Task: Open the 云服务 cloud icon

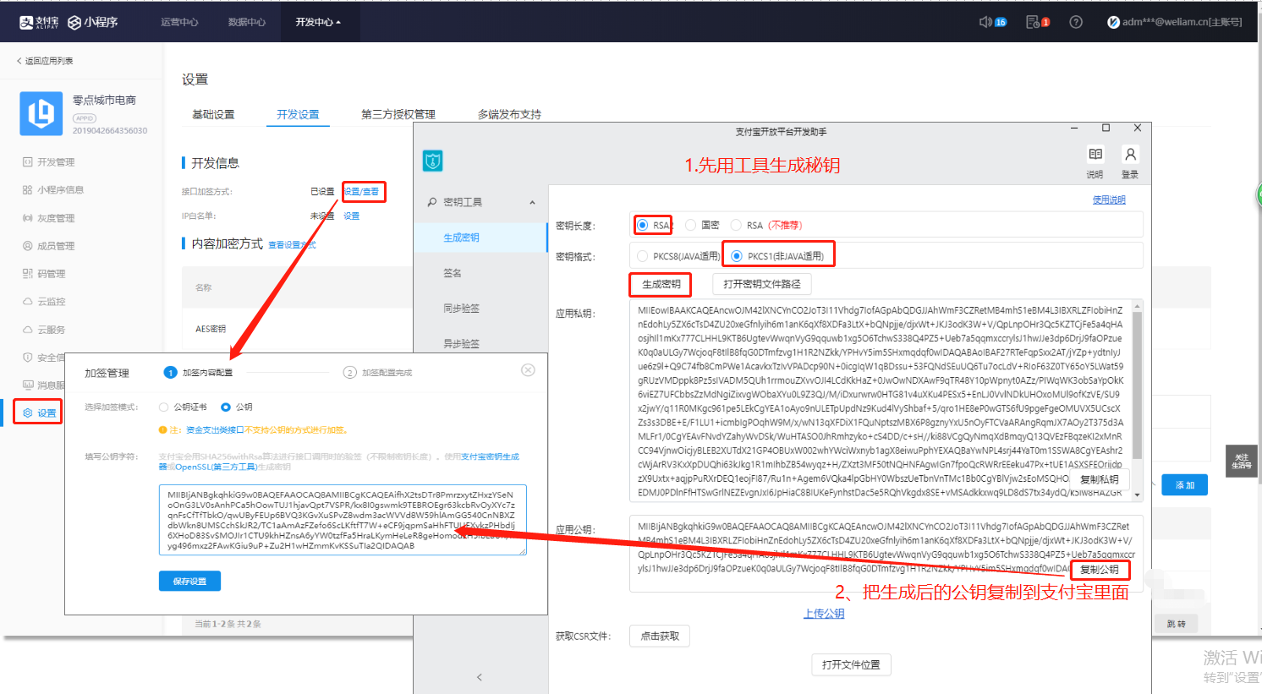Action: [27, 329]
